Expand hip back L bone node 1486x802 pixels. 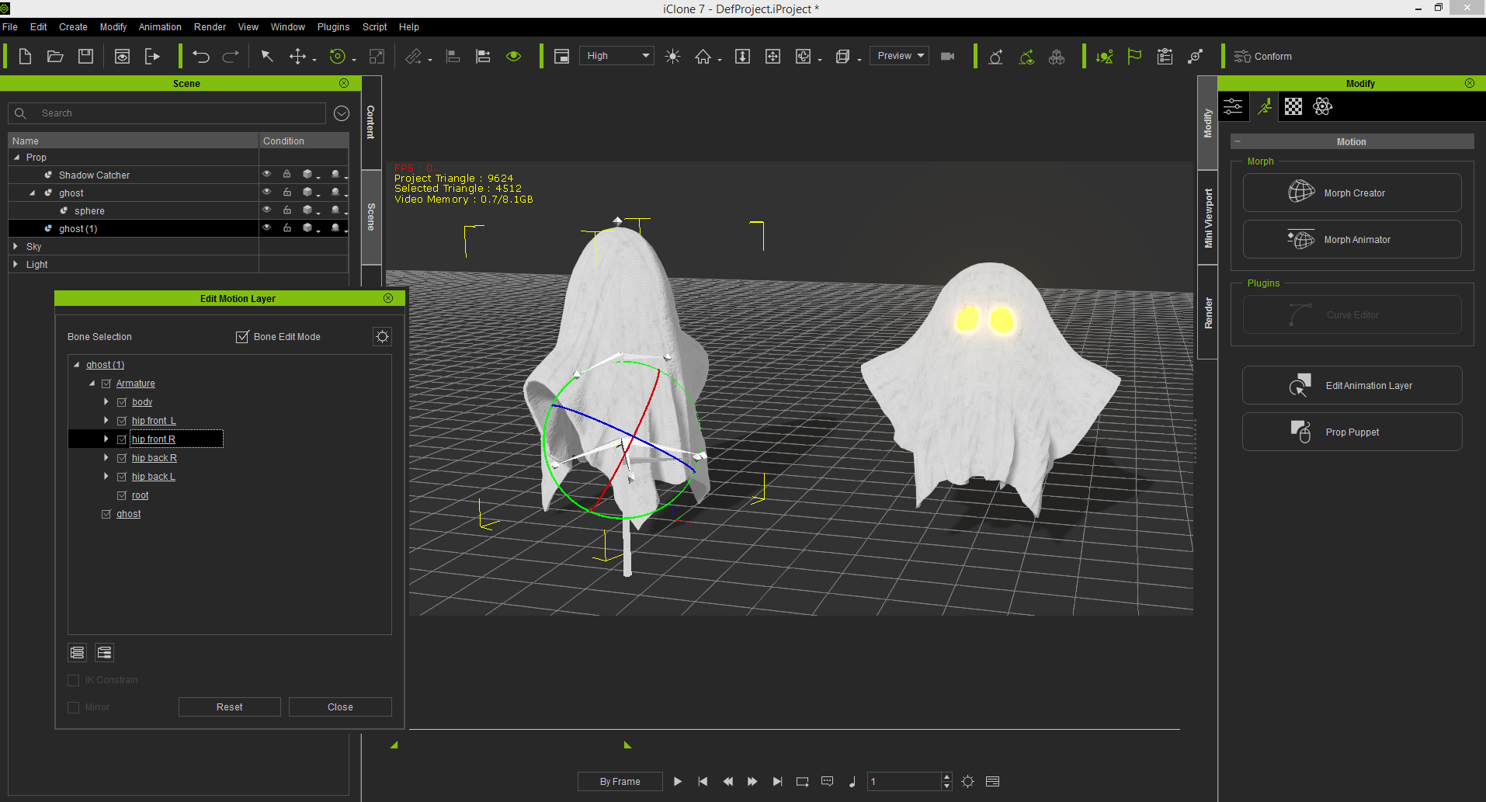(106, 477)
